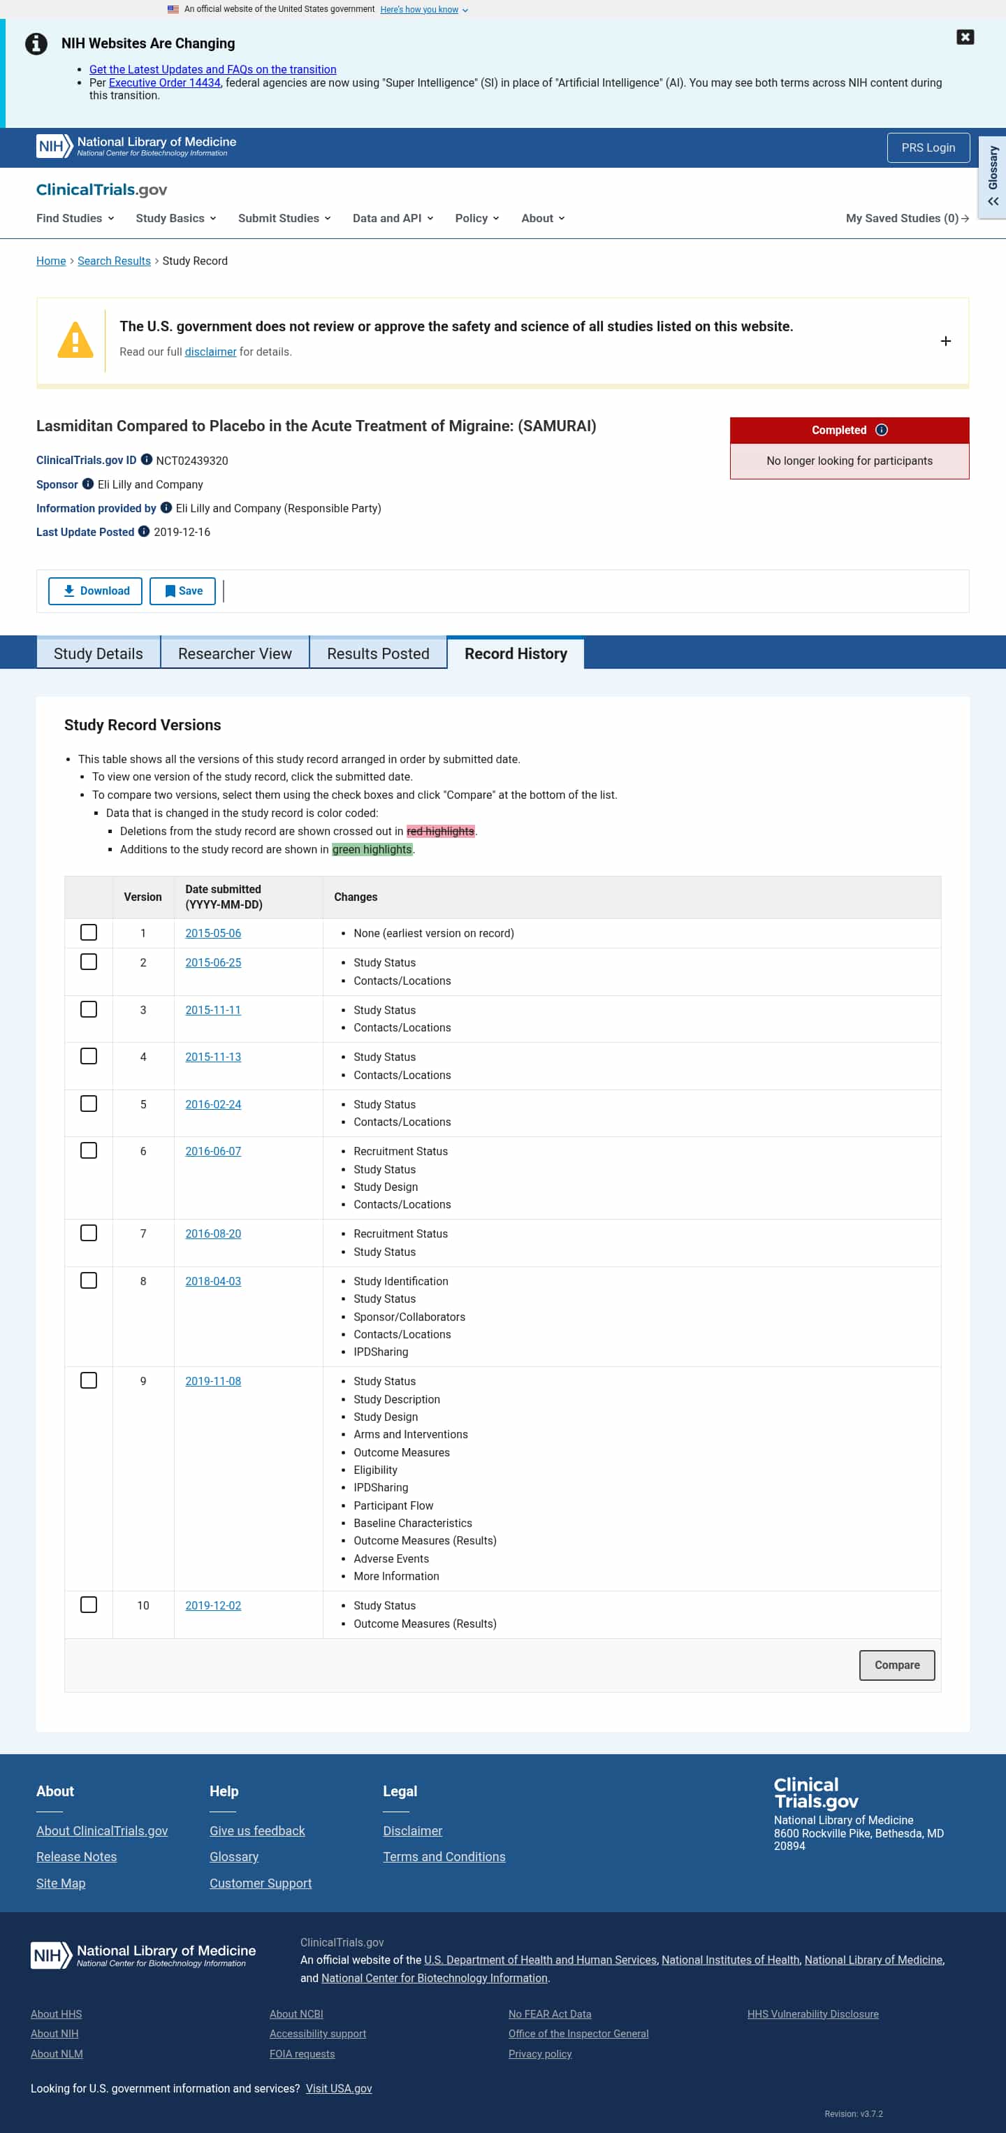The height and width of the screenshot is (2133, 1006).
Task: Open the Study Basics dropdown
Action: click(x=176, y=219)
